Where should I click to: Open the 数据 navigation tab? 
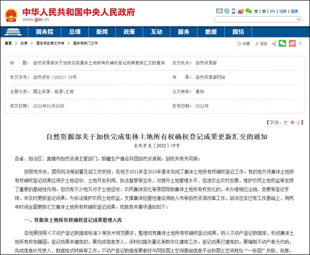(x=211, y=32)
